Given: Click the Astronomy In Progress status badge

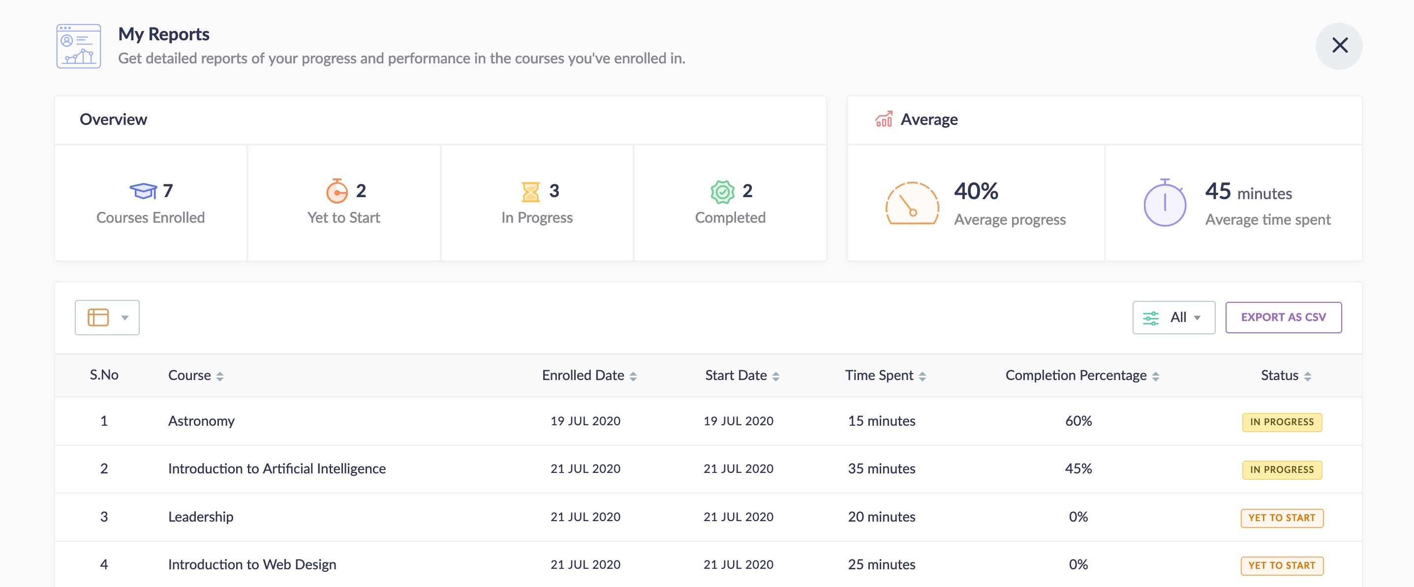Looking at the screenshot, I should (x=1282, y=422).
